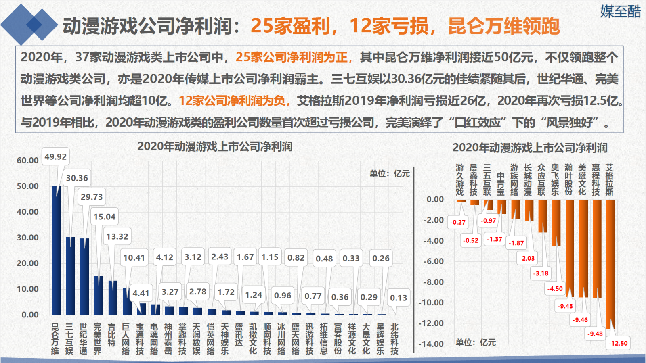This screenshot has width=646, height=363.
Task: Select the 10.41 value callout
Action: (134, 257)
